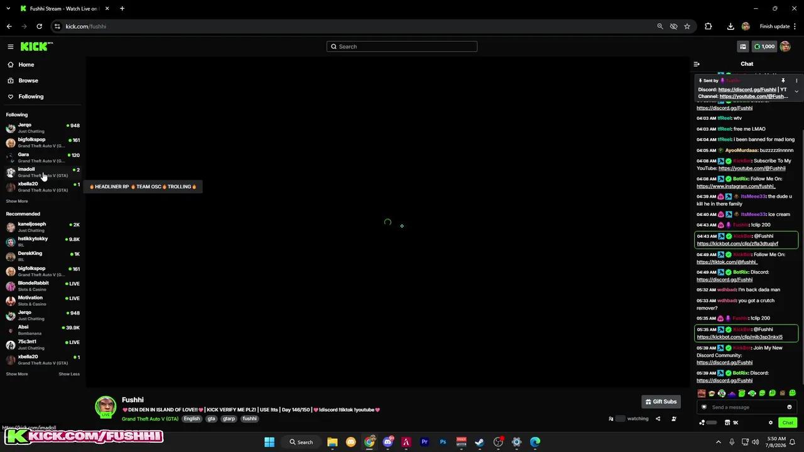Open discord.gg/Fushhi link in pinned message
804x452 pixels.
pos(747,90)
